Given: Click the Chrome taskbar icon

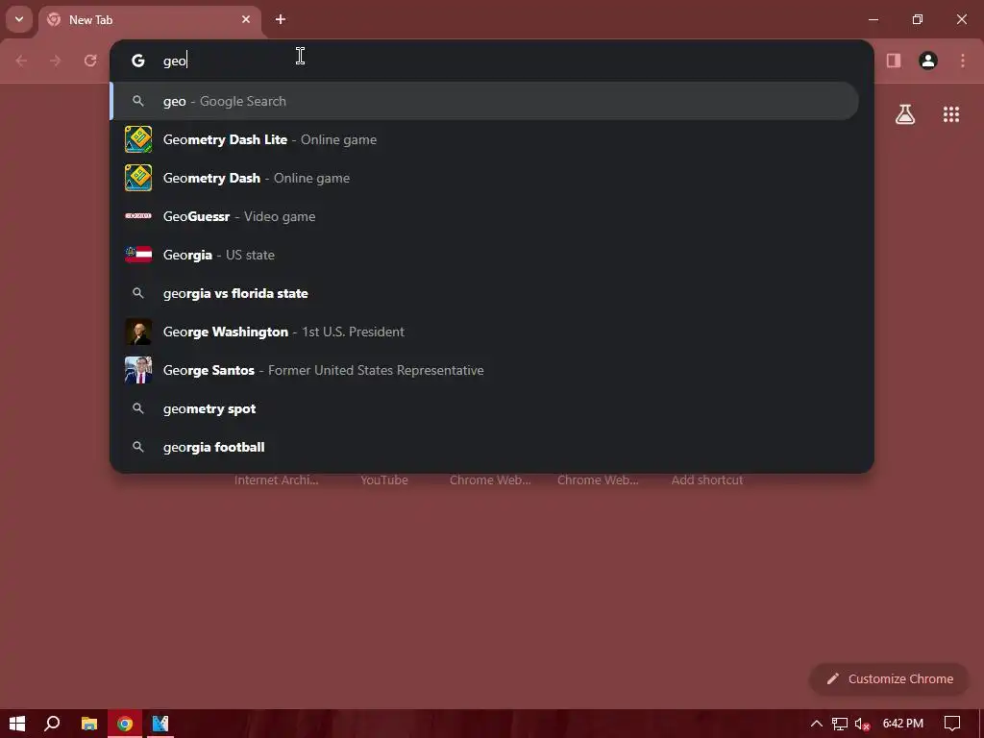Looking at the screenshot, I should [125, 724].
